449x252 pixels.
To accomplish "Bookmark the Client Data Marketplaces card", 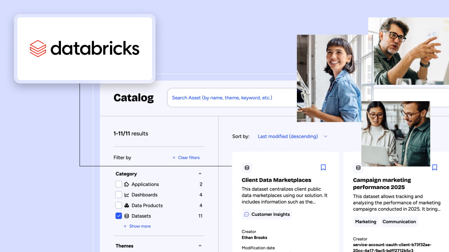I will pos(323,168).
